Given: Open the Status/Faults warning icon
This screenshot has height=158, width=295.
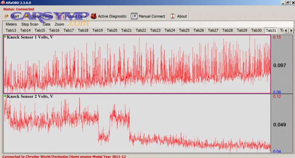Looking at the screenshot, I should coord(27,16).
